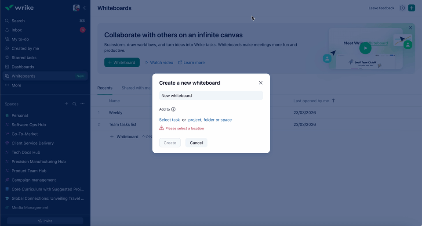The height and width of the screenshot is (226, 422).
Task: Open the user profile avatar menu
Action: point(76,8)
